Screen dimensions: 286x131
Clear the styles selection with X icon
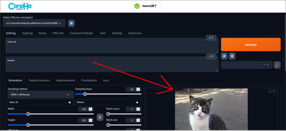(264, 65)
